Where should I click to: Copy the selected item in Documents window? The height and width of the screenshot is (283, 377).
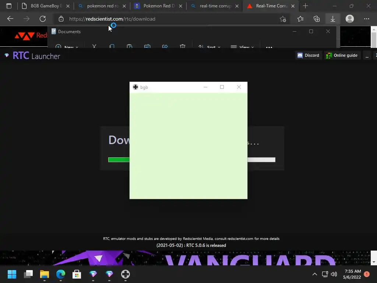click(112, 46)
